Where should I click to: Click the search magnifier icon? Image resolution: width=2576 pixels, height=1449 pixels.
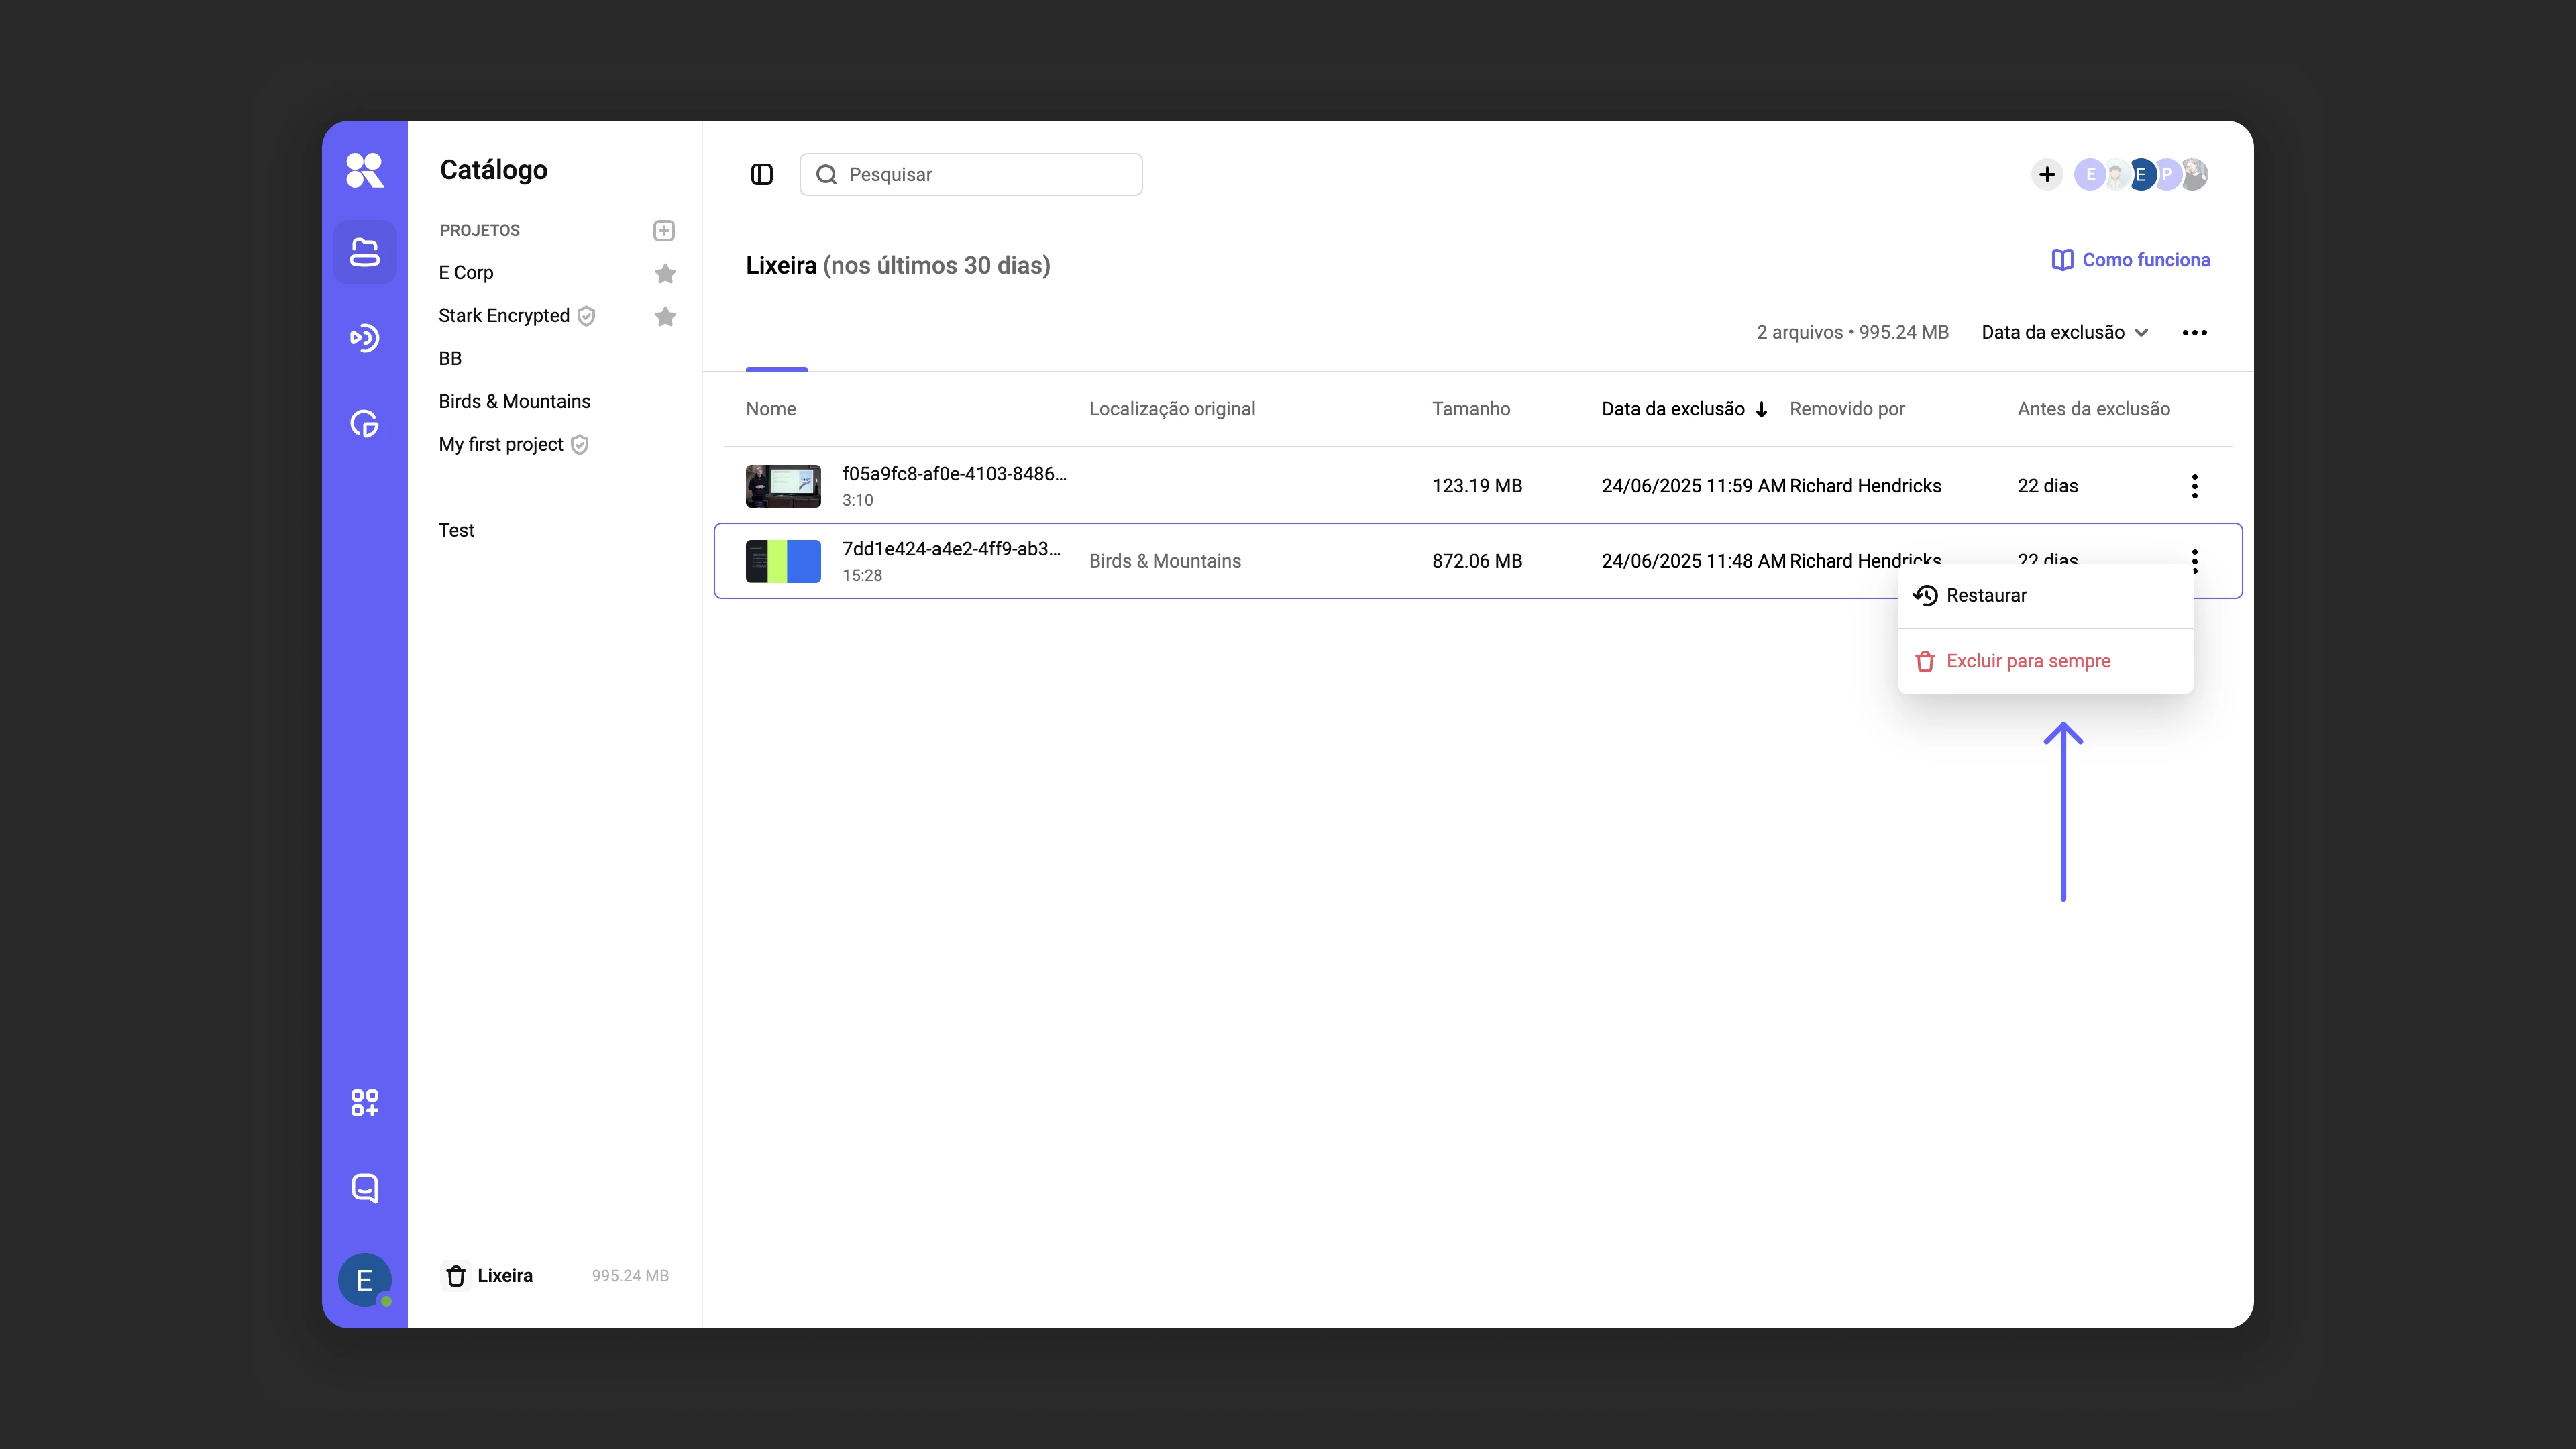click(826, 175)
